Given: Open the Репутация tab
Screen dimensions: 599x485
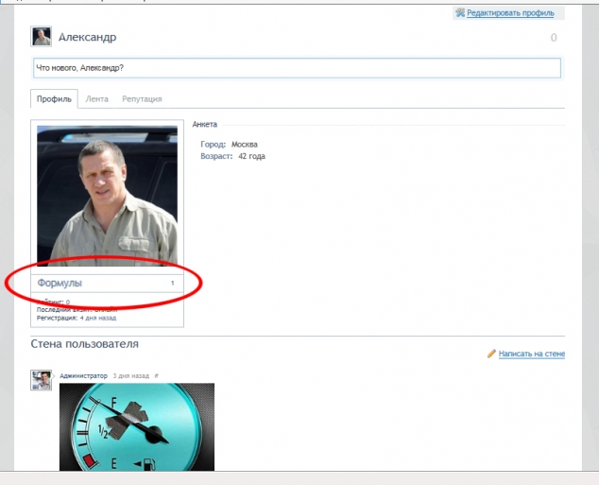Looking at the screenshot, I should 142,99.
